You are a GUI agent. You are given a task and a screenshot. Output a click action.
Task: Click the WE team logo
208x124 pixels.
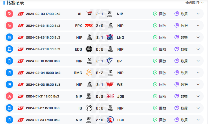[110, 84]
